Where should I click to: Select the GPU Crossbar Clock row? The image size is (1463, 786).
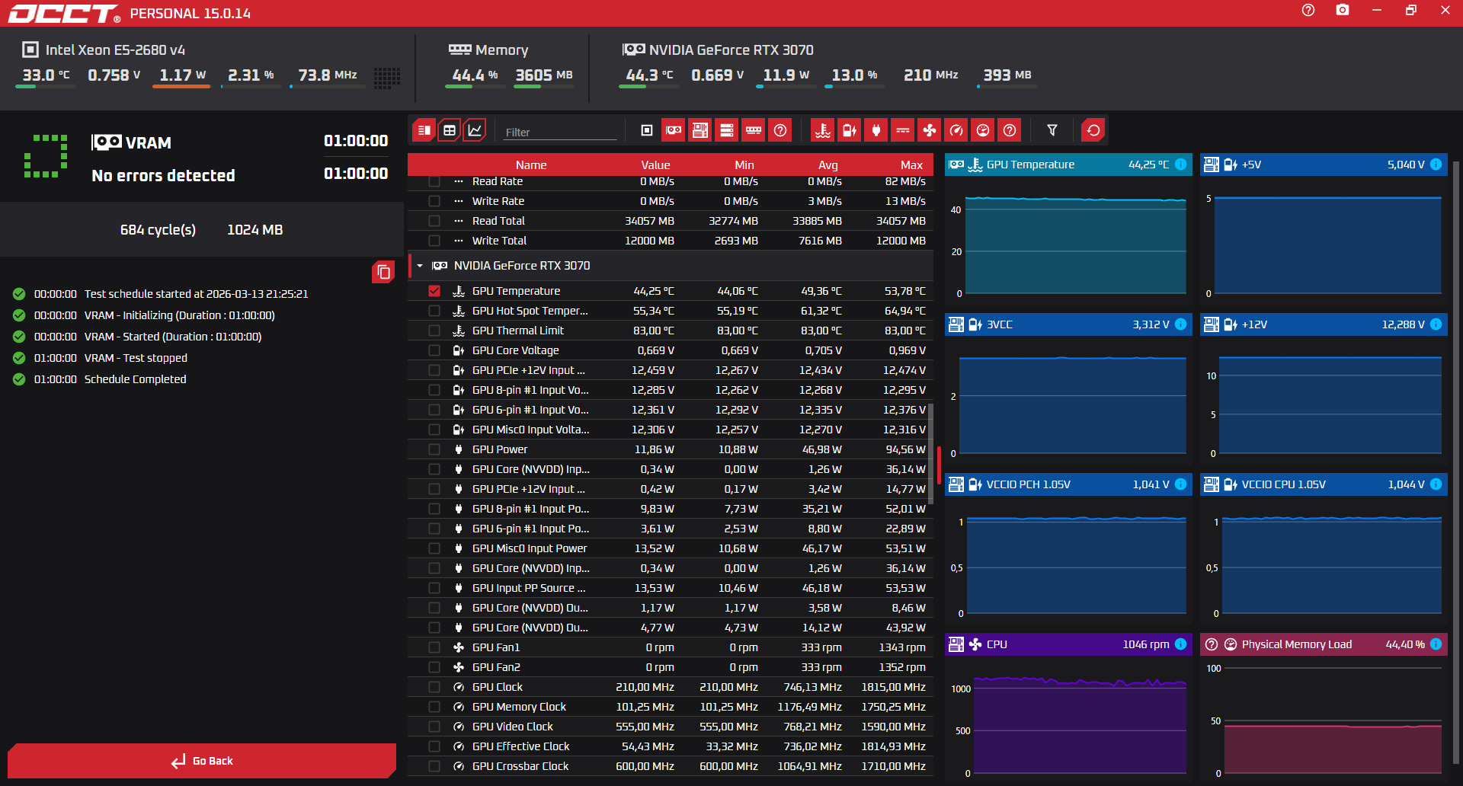pos(671,766)
